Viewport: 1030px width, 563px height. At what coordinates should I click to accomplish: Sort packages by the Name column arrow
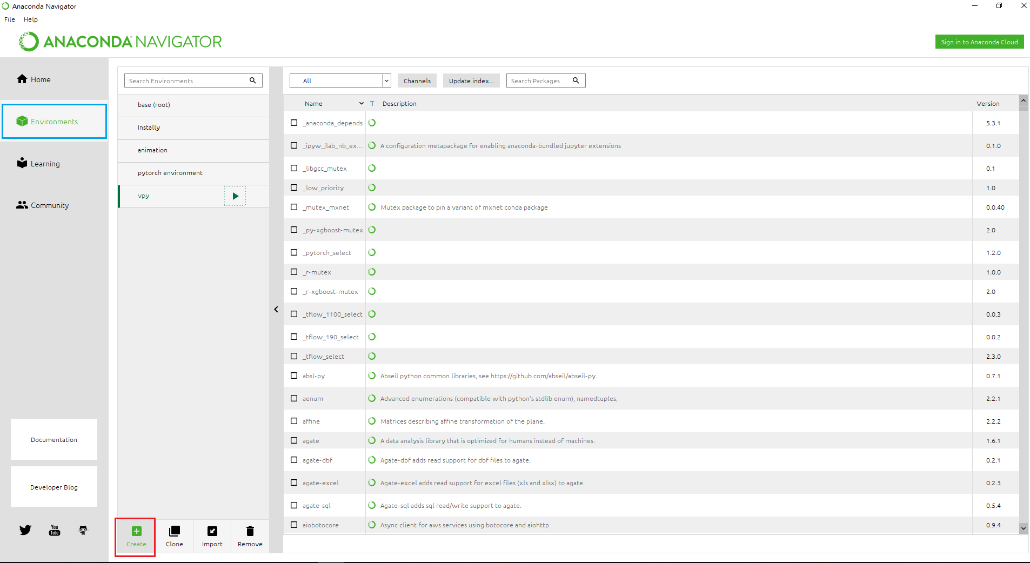361,104
